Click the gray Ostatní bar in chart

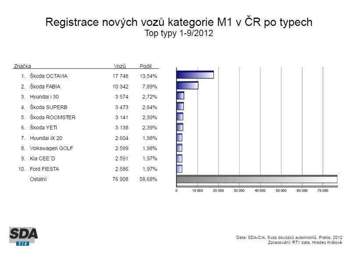(x=257, y=179)
